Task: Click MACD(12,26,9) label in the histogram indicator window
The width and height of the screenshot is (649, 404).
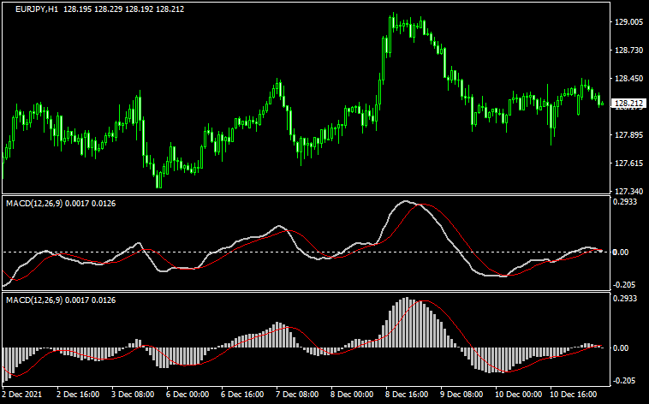Action: [x=34, y=300]
